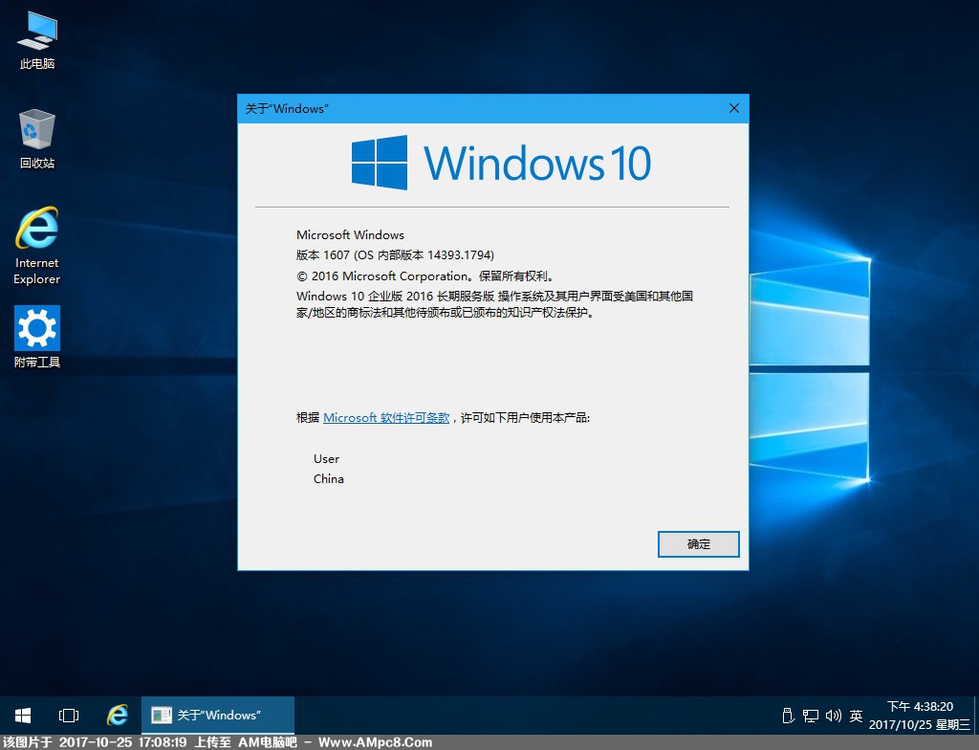
Task: Select the 回收站 recycle bin icon
Action: 37,139
